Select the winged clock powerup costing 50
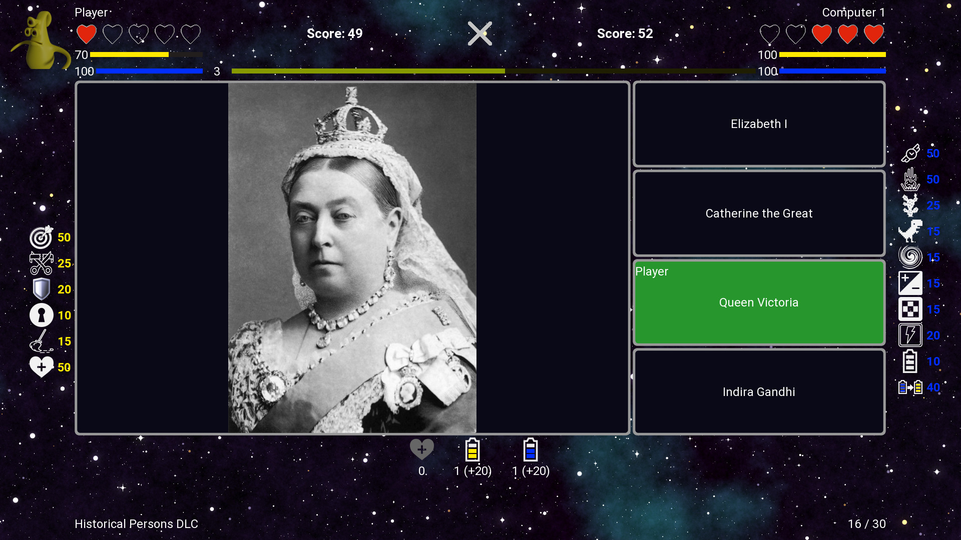Screen dimensions: 961x540 tap(910, 152)
